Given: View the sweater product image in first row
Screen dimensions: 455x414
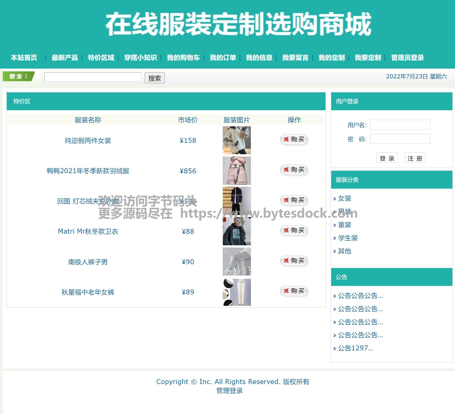Looking at the screenshot, I should pos(236,140).
